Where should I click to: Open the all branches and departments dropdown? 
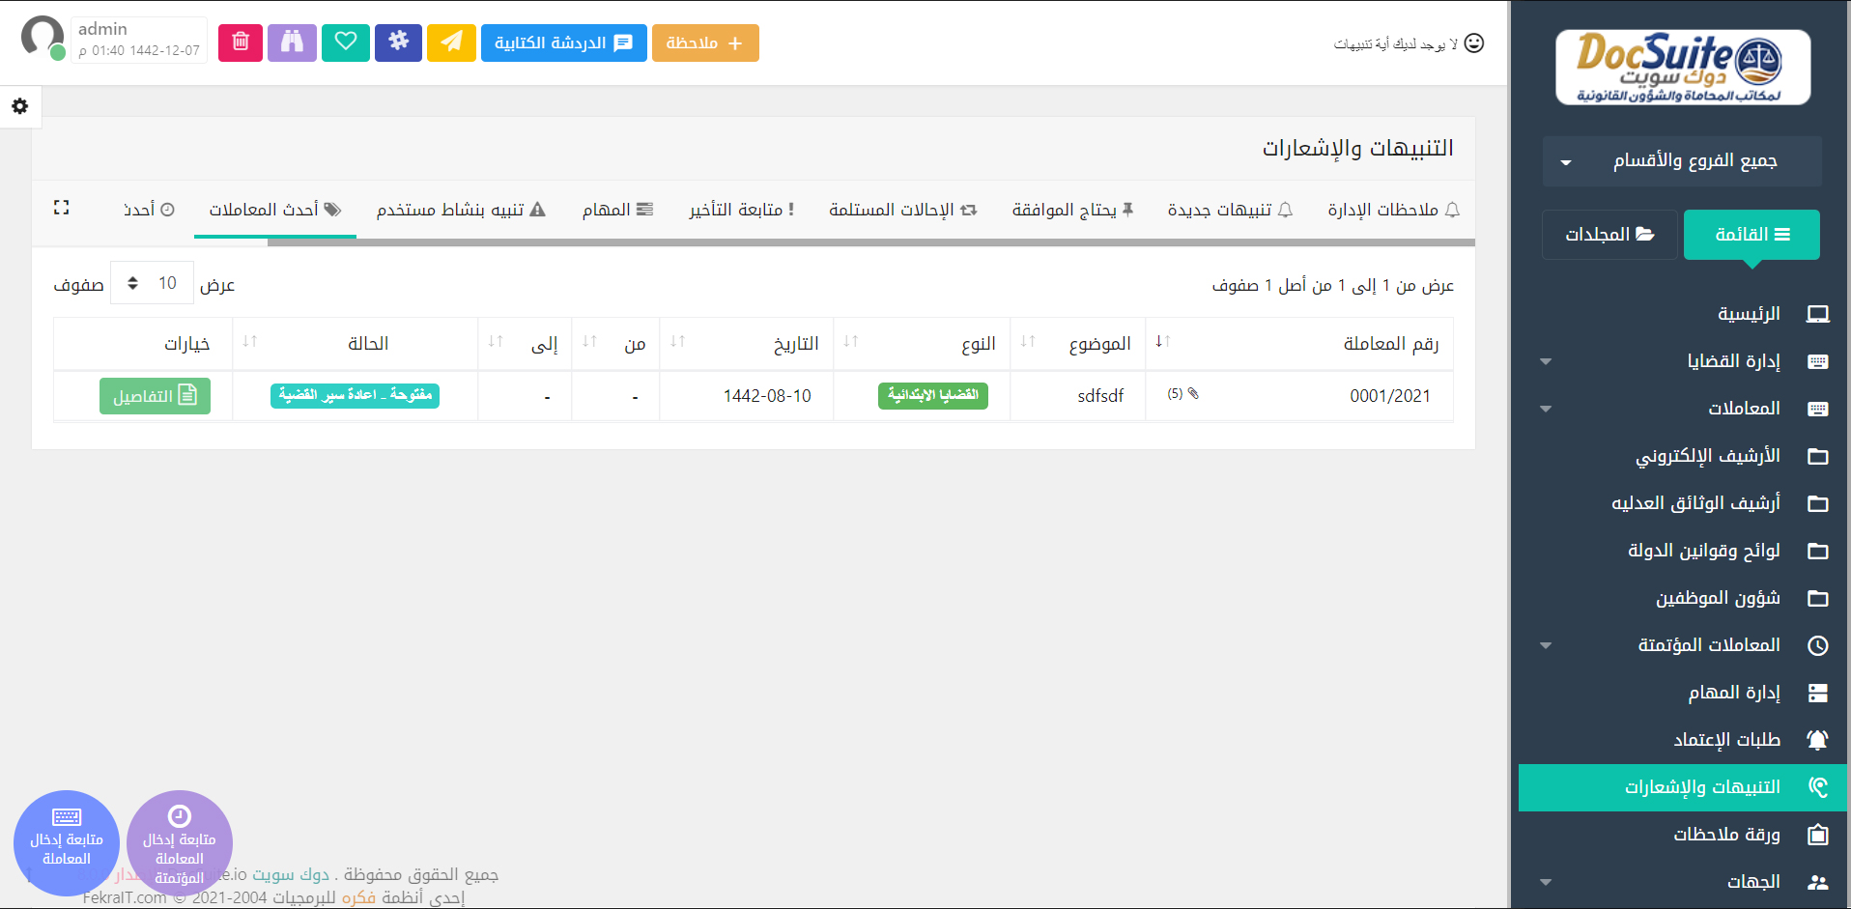1682,160
